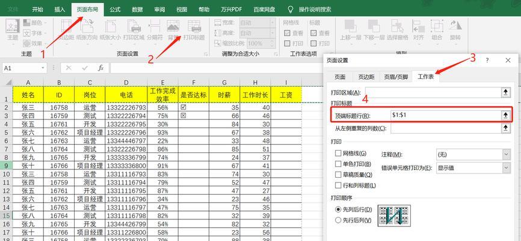The height and width of the screenshot is (241, 521).
Task: Open the 选择窗格 selection pane
Action: click(398, 30)
